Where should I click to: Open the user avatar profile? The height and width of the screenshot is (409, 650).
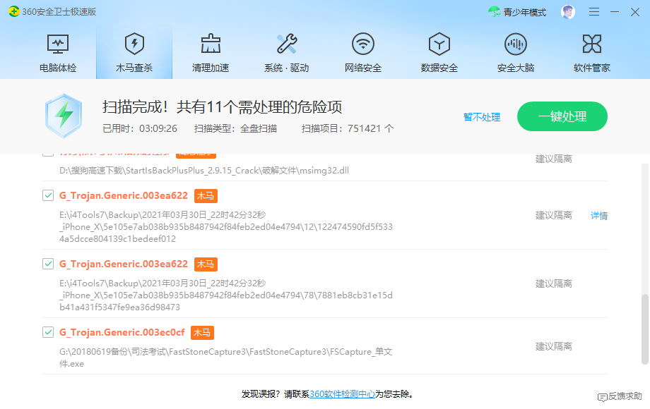point(568,12)
